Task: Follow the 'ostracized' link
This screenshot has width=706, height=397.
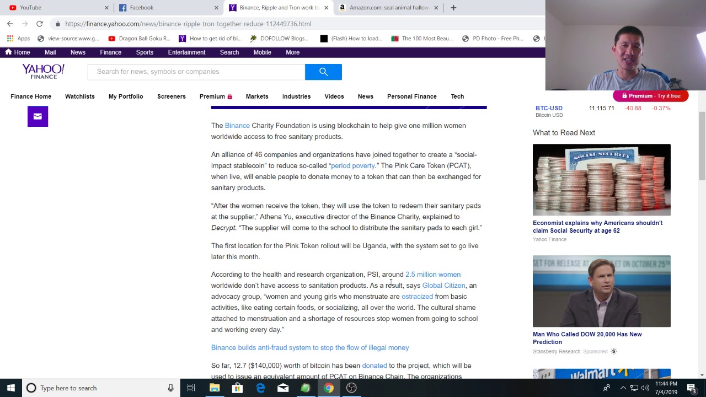Action: point(417,297)
